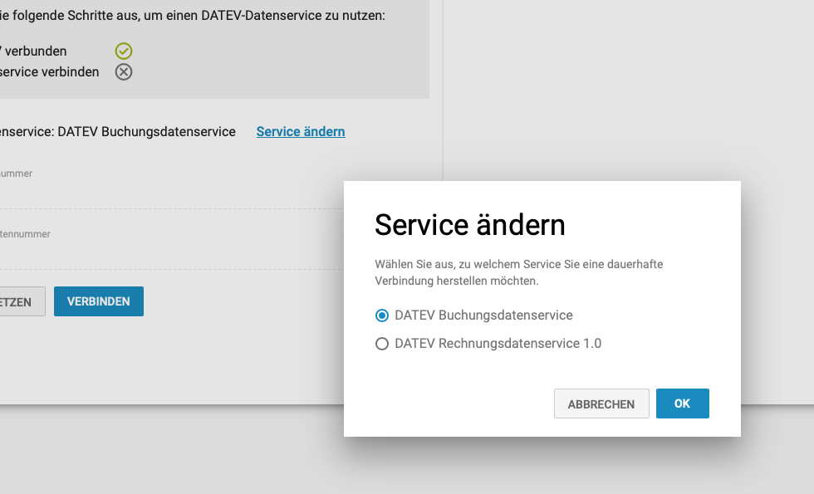814x494 pixels.
Task: Open the Service ändern link
Action: [301, 132]
